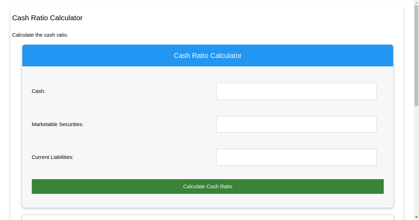Click the blue Cash Ratio Calculator header
This screenshot has height=220, width=419.
click(x=208, y=55)
